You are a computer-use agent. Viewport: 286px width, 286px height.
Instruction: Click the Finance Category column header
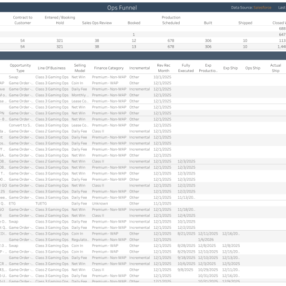tap(108, 68)
